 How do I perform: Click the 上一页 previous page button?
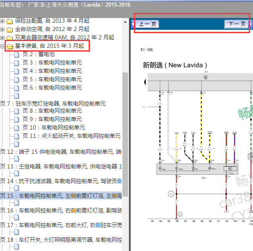147,24
